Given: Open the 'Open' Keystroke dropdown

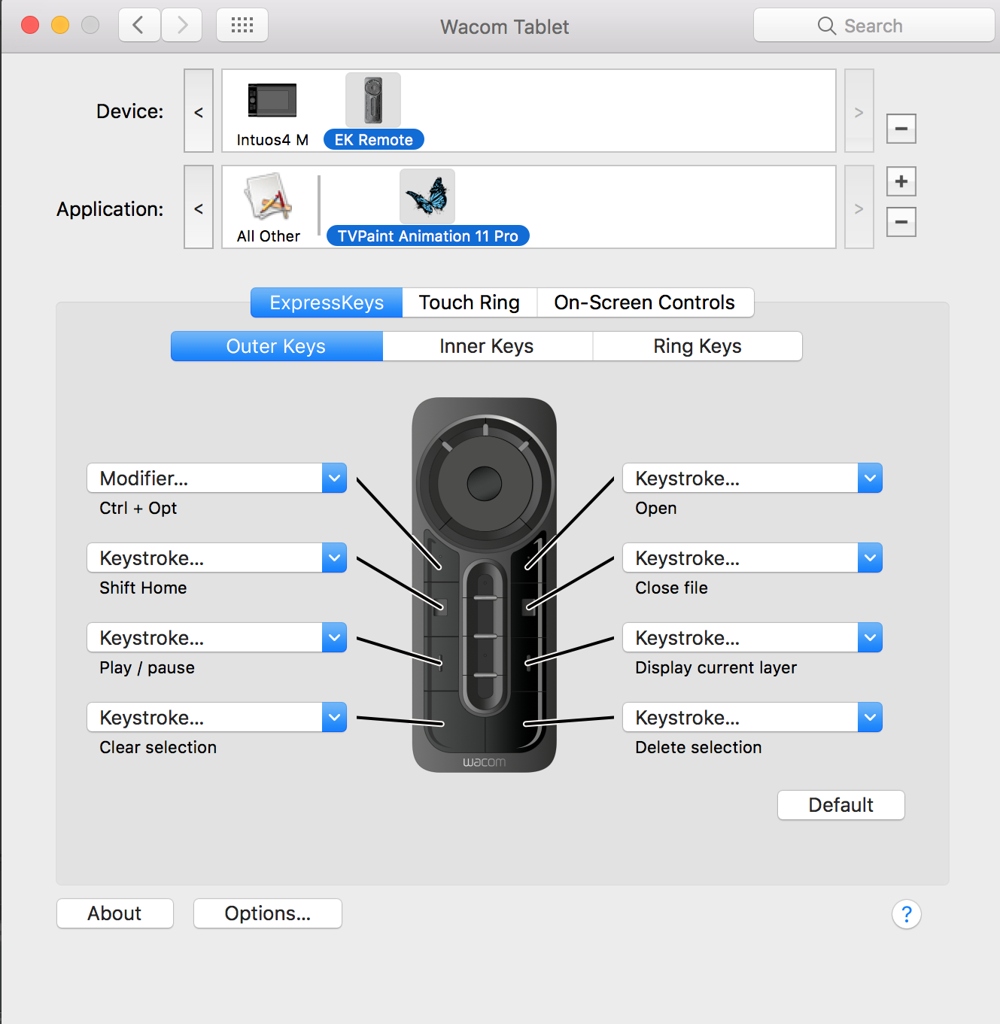Looking at the screenshot, I should click(752, 478).
